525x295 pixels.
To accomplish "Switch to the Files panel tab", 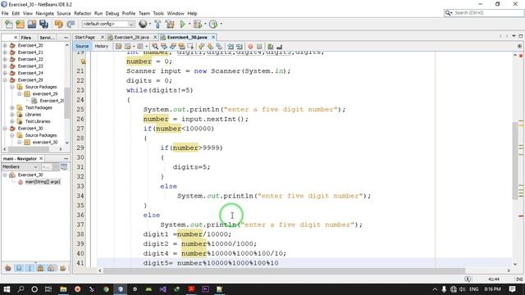I will coord(25,38).
